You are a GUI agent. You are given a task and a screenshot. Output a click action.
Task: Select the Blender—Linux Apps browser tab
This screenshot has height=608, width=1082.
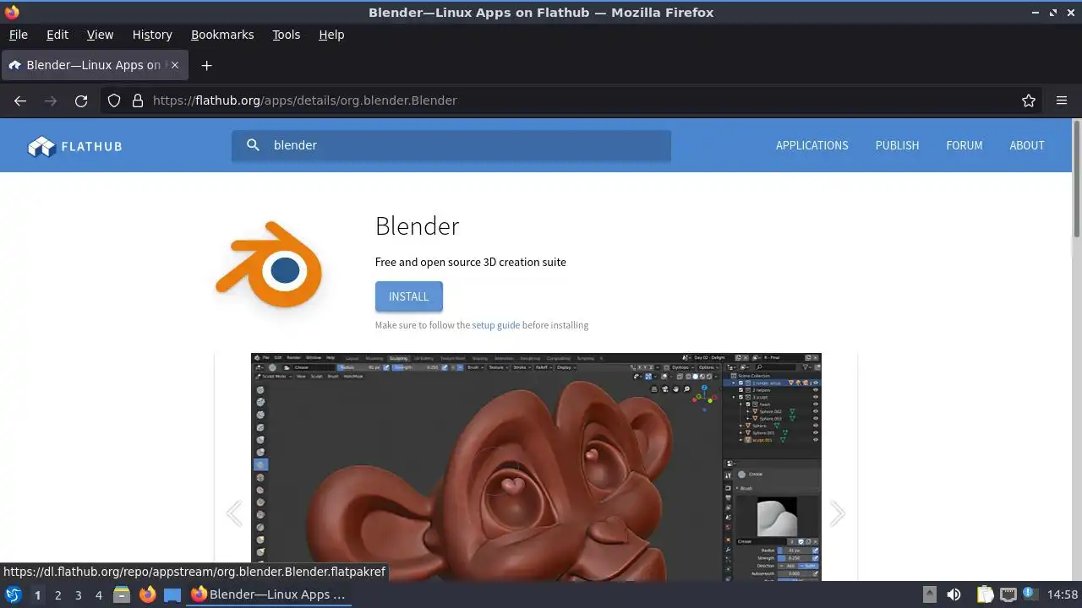click(x=93, y=65)
